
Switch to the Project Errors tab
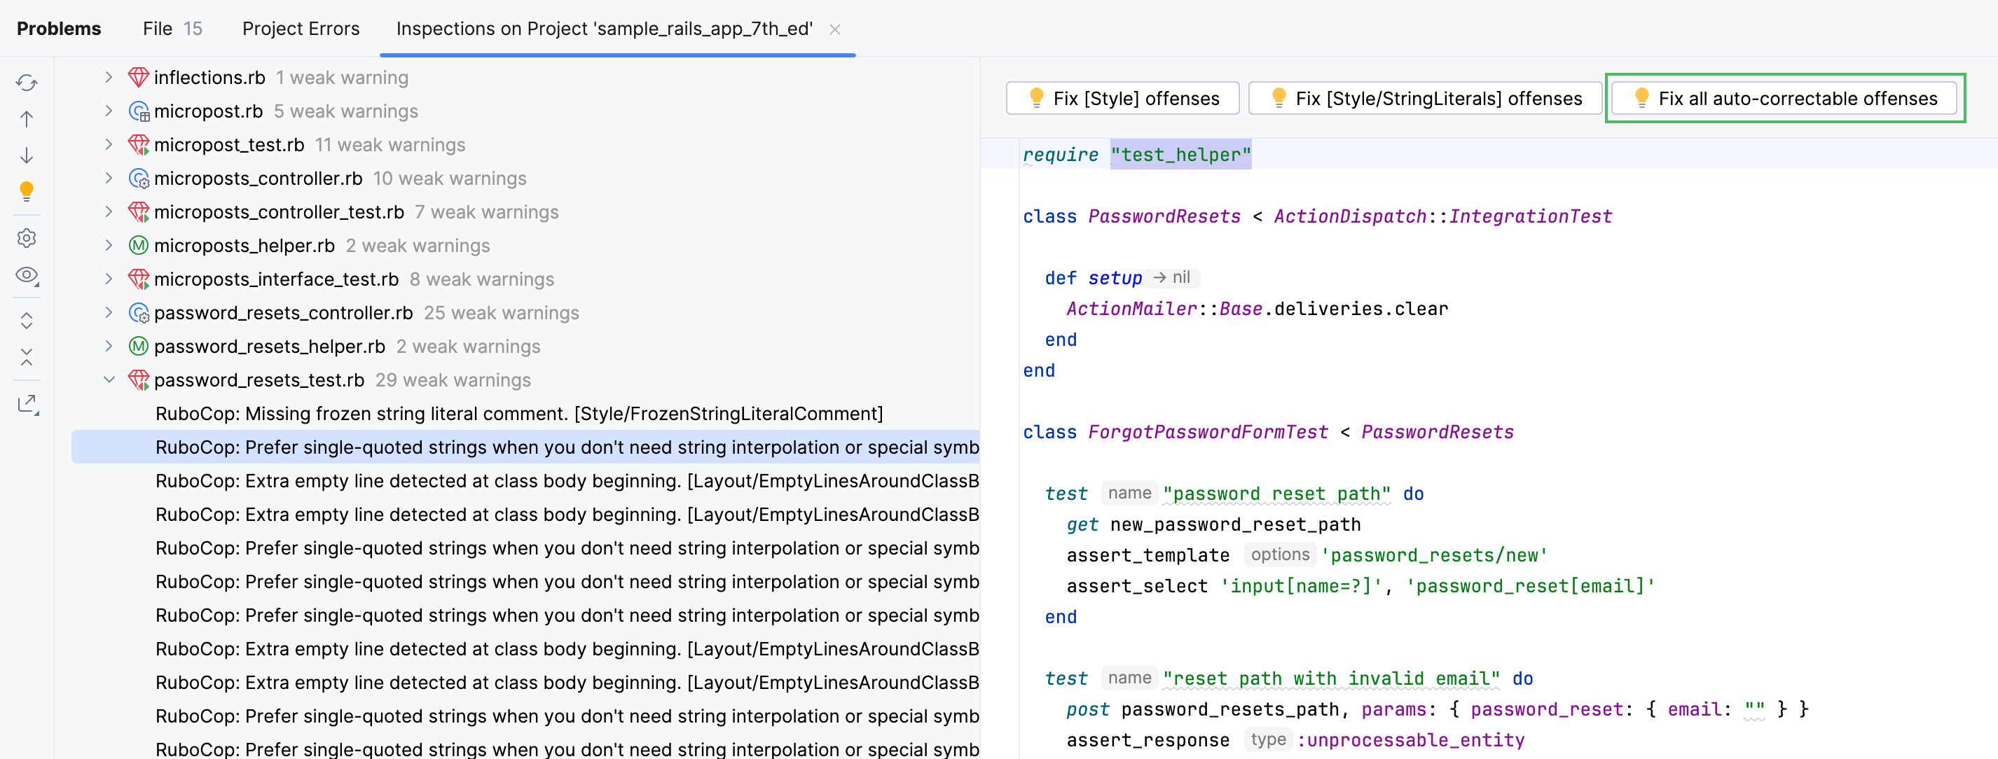tap(300, 29)
